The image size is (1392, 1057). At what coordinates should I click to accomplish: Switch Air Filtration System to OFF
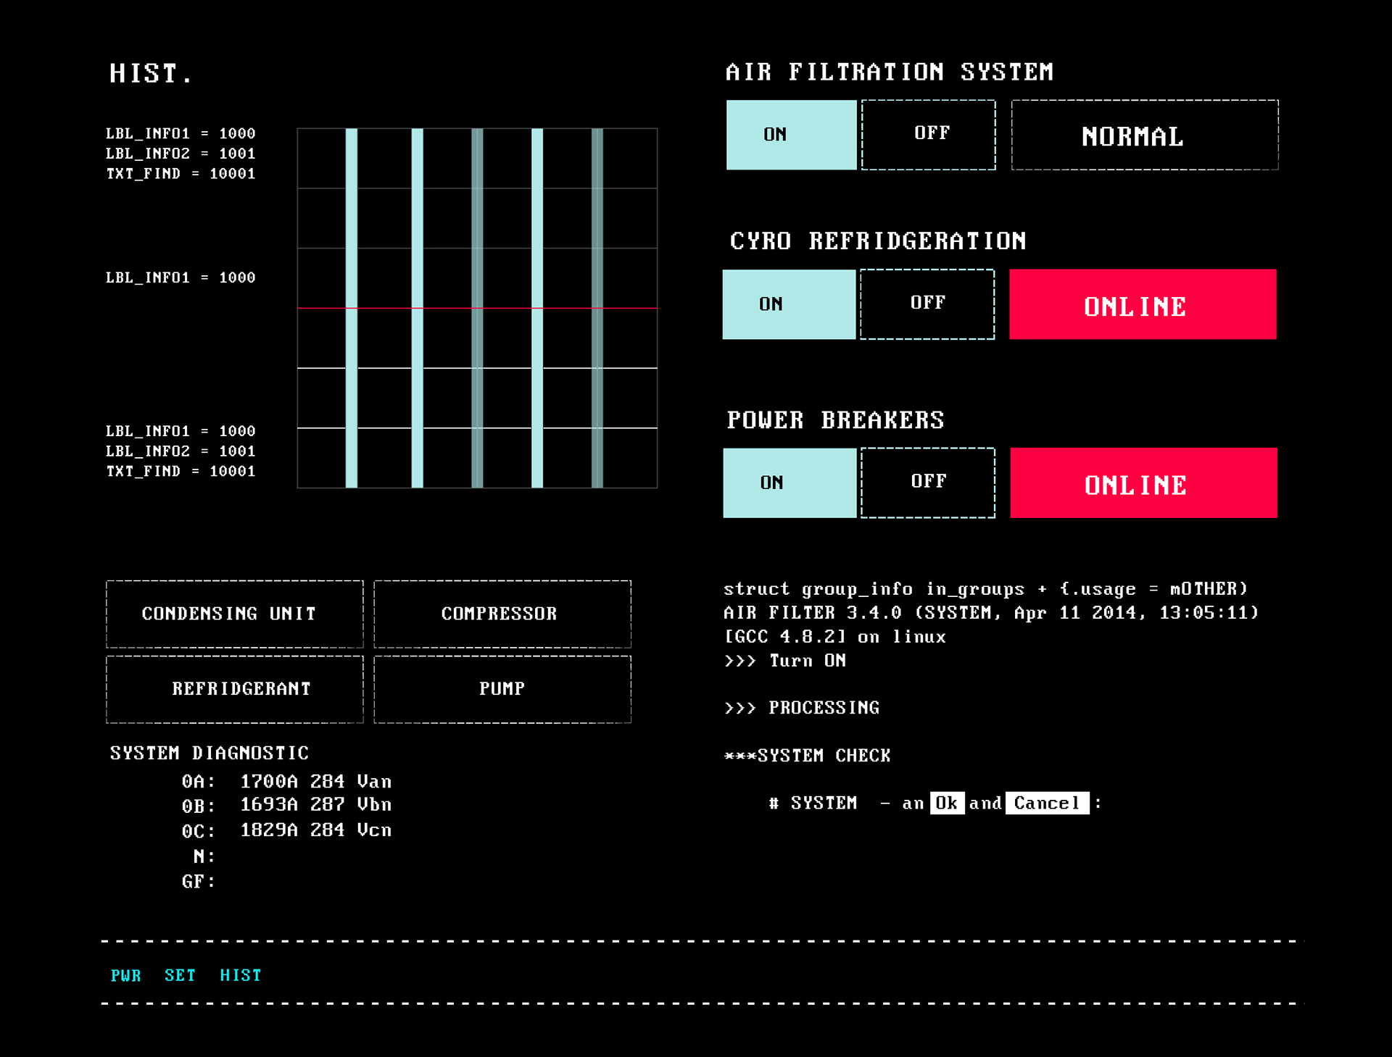point(928,135)
